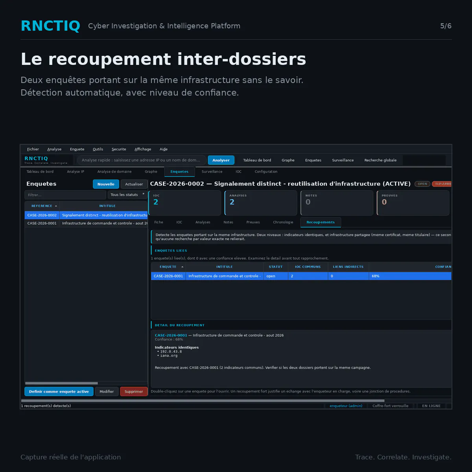This screenshot has height=472, width=472.
Task: Sort by LIENS INDIRECTS column header
Action: pyautogui.click(x=348, y=267)
